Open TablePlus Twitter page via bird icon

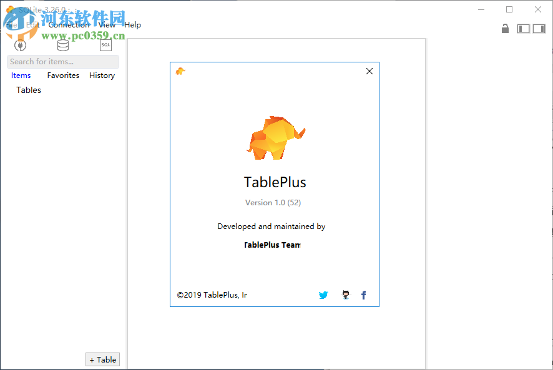point(323,295)
